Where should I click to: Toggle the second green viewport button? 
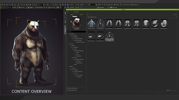(x=94, y=5)
